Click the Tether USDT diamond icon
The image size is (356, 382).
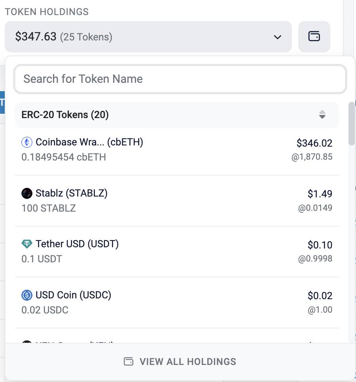point(27,244)
